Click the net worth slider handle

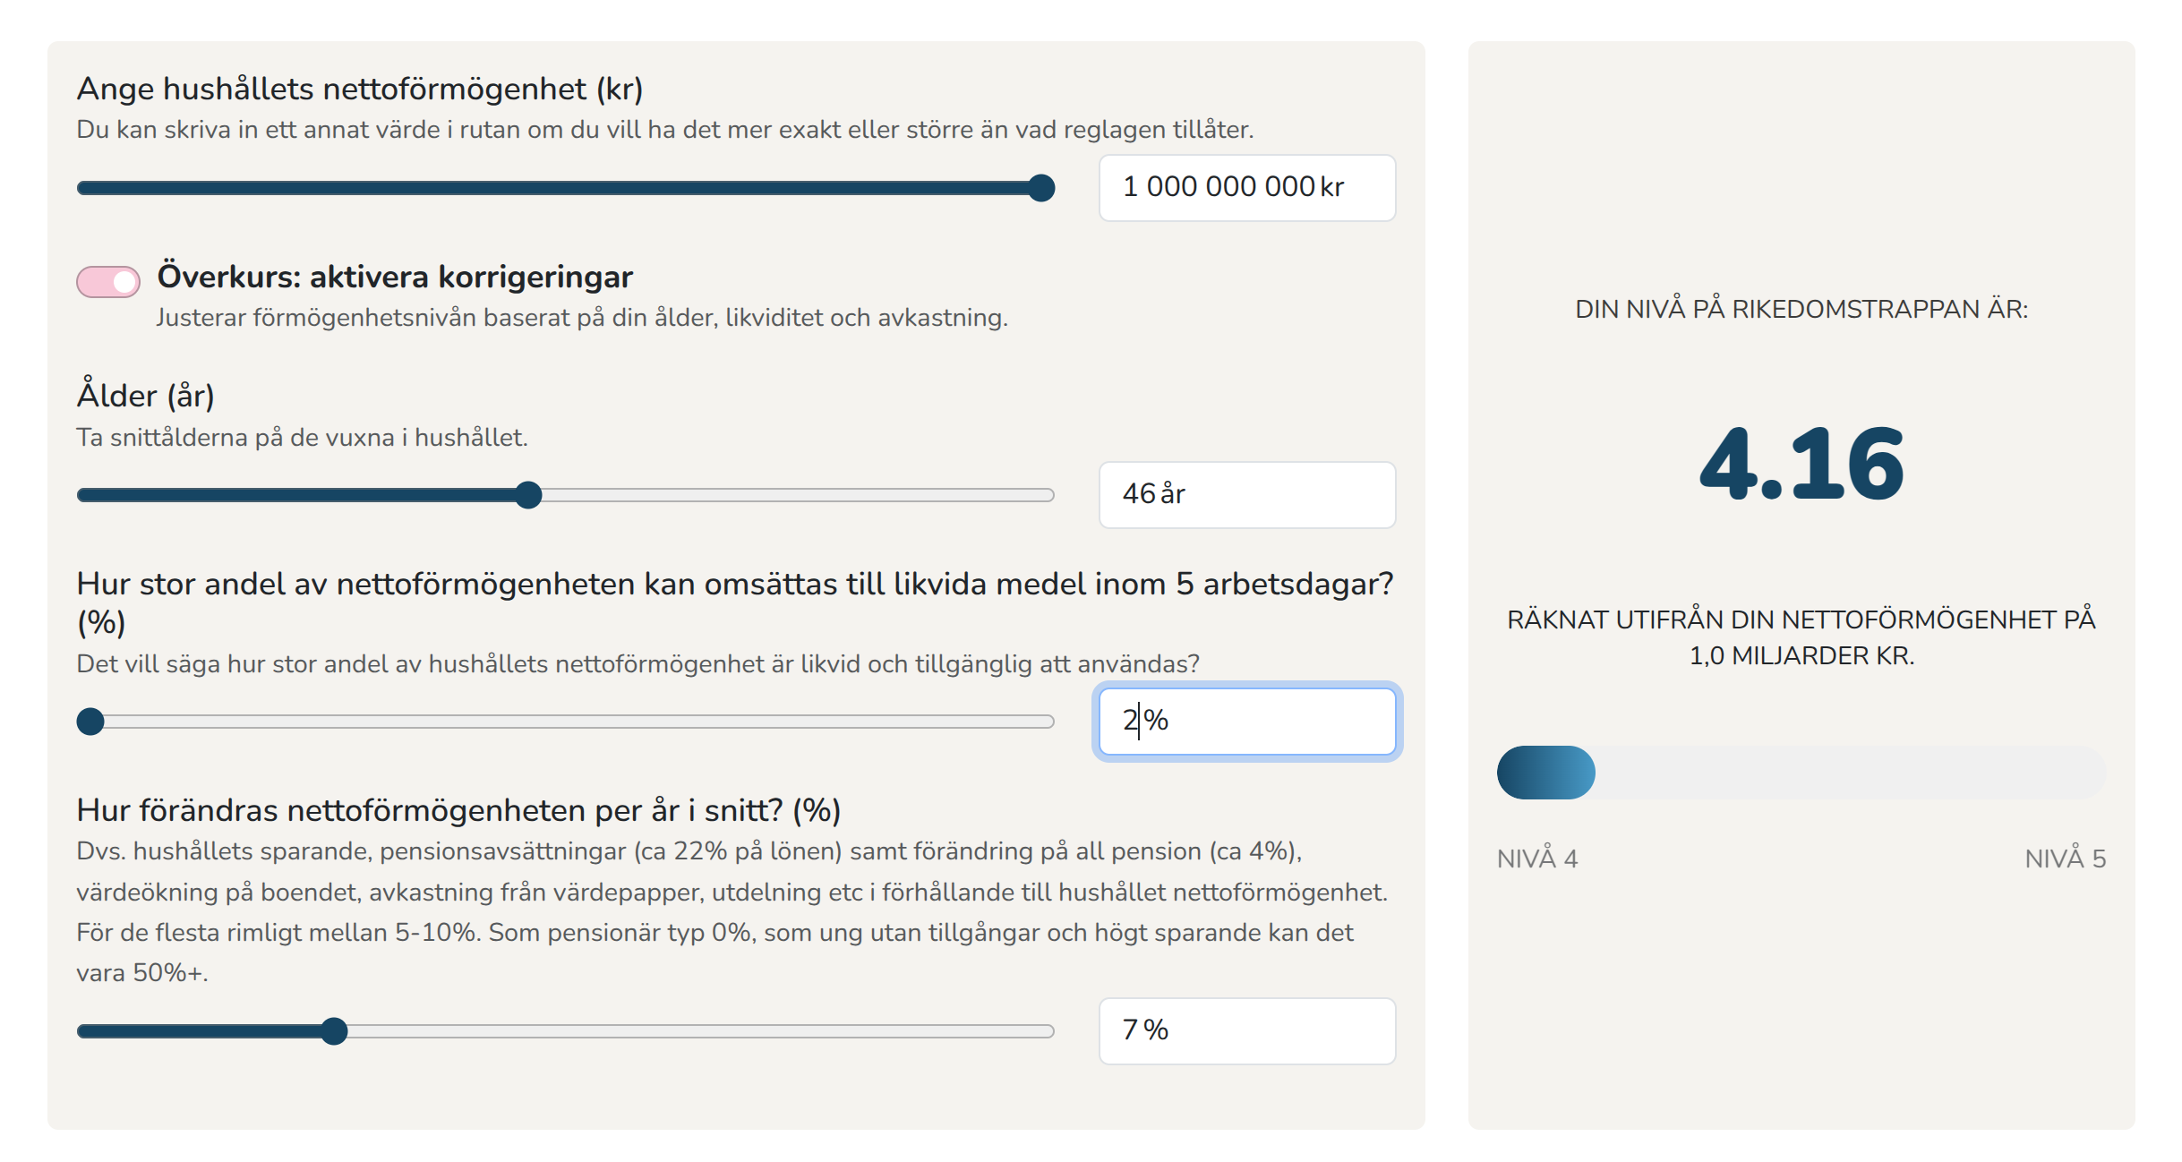pyautogui.click(x=1040, y=188)
